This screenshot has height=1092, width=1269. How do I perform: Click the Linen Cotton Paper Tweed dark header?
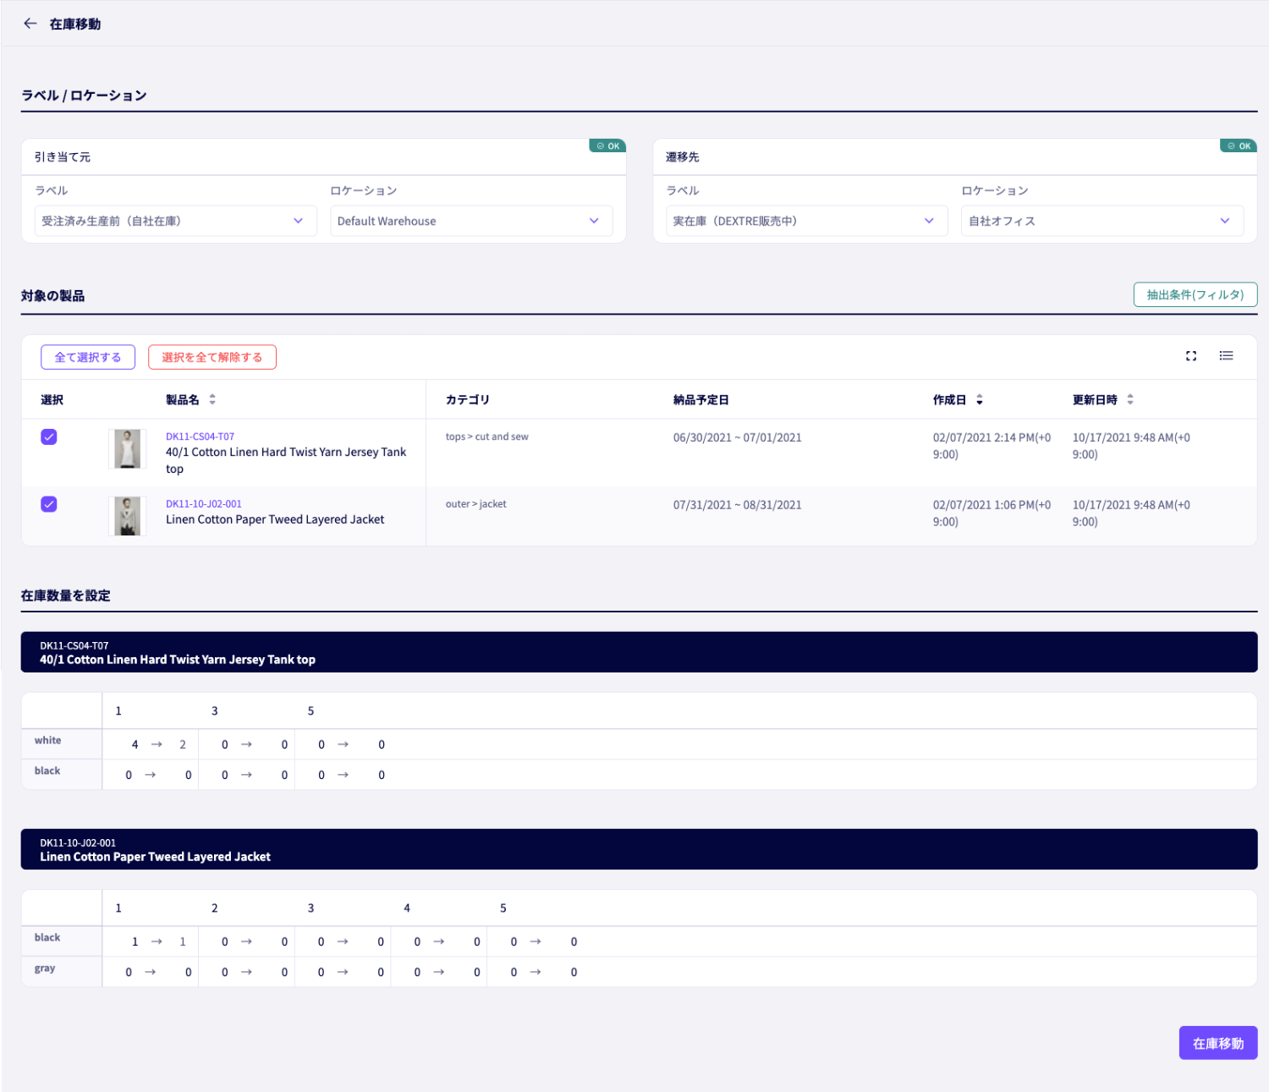(x=639, y=849)
